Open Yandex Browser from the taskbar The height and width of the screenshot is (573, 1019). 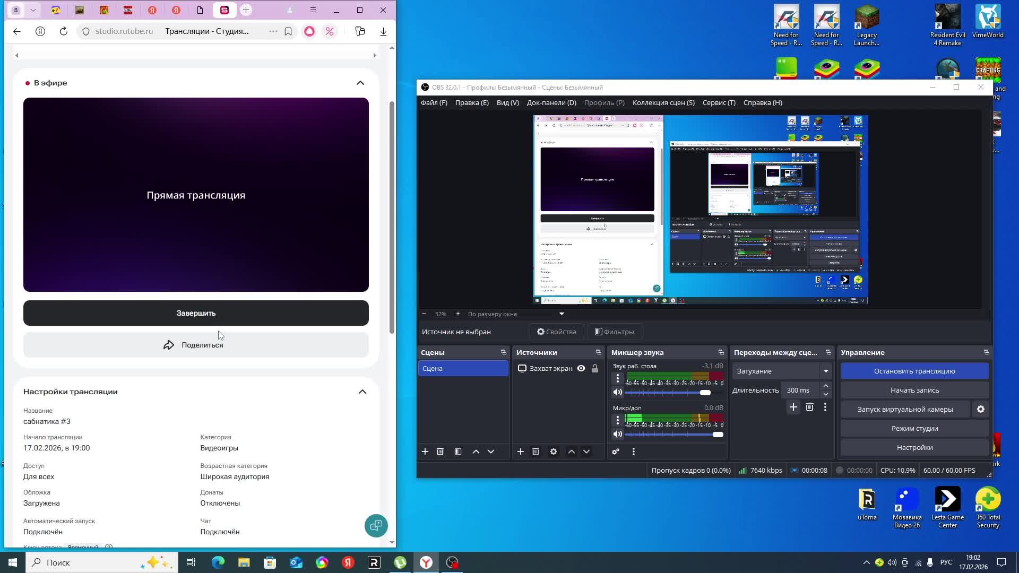426,562
